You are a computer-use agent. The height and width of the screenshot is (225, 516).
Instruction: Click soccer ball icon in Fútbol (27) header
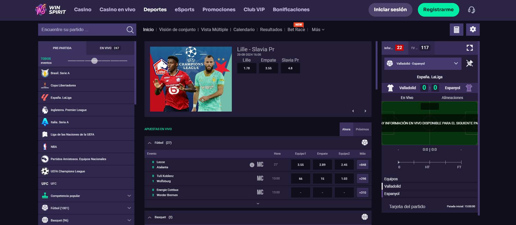pyautogui.click(x=364, y=142)
